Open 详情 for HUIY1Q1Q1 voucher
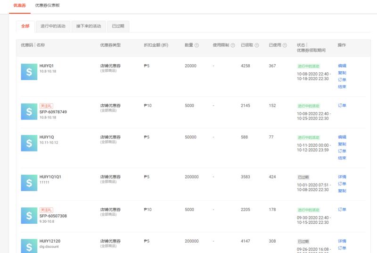Image resolution: width=377 pixels, height=253 pixels. pos(342,177)
